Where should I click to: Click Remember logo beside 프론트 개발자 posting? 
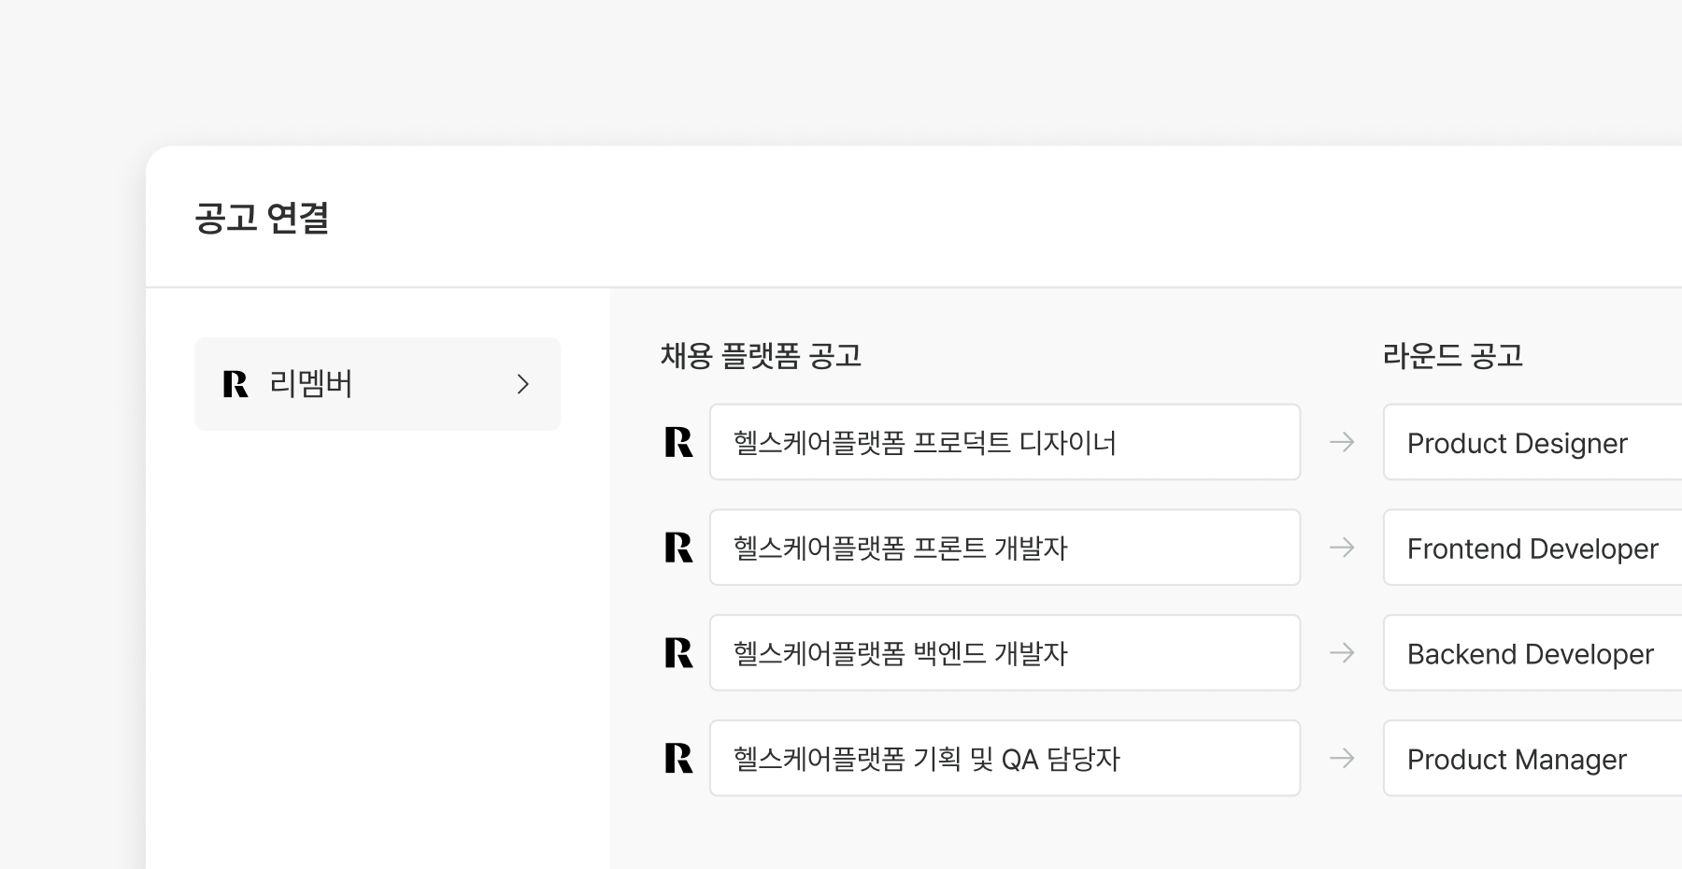679,548
